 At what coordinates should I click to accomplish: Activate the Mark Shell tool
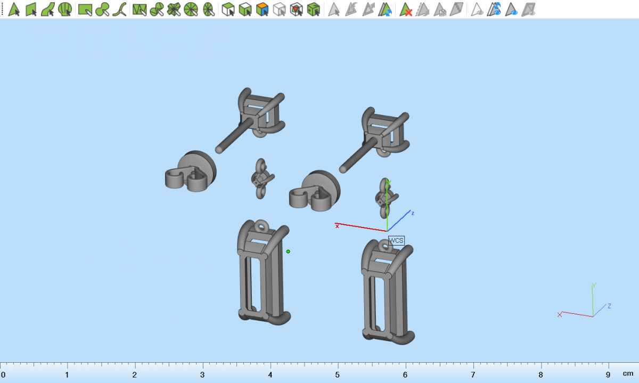point(65,9)
